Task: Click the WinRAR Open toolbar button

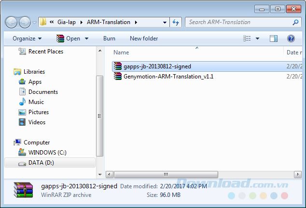Action: click(69, 39)
